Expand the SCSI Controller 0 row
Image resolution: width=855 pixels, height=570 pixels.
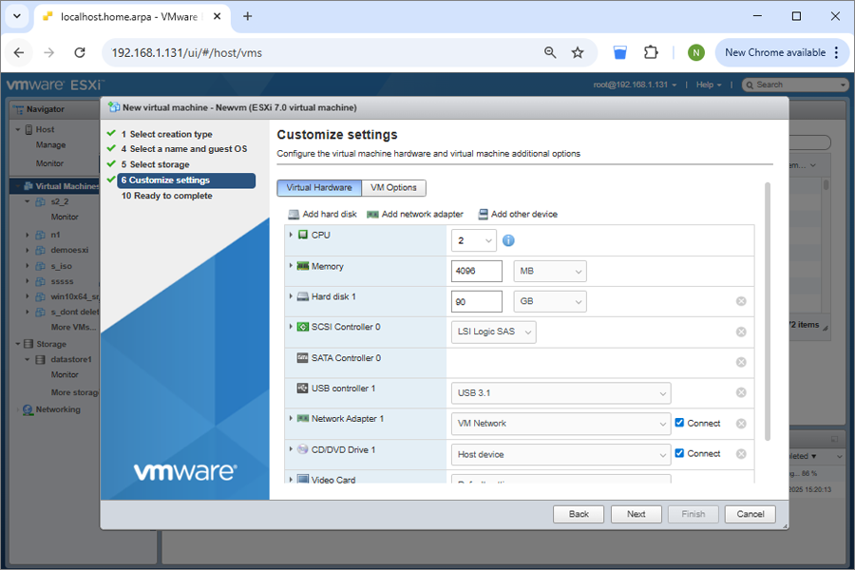[x=292, y=326]
